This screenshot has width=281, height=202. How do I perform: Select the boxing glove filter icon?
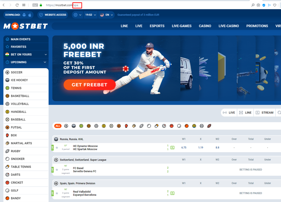[x=126, y=126]
